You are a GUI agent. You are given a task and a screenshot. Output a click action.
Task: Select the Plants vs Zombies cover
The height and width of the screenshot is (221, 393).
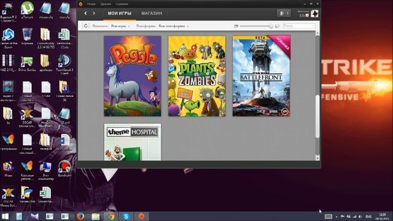tap(196, 76)
